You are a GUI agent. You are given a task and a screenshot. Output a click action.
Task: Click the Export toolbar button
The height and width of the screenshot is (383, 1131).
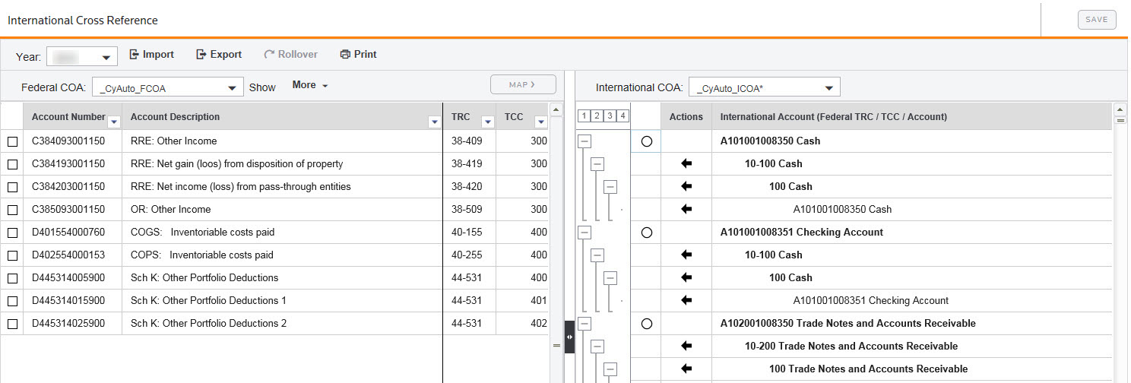[219, 55]
